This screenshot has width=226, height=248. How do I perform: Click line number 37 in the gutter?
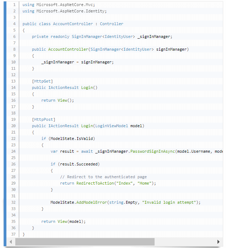pos(13,234)
